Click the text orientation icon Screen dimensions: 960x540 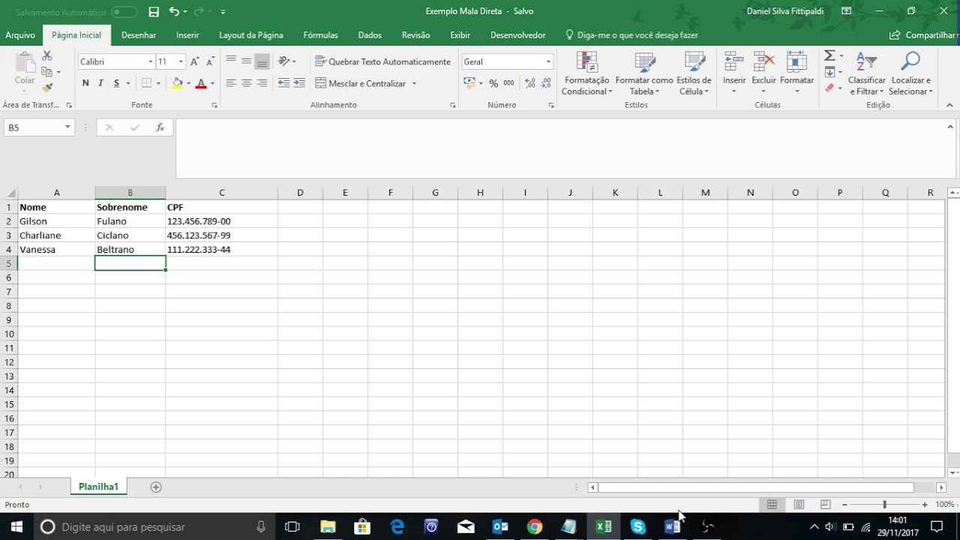284,61
